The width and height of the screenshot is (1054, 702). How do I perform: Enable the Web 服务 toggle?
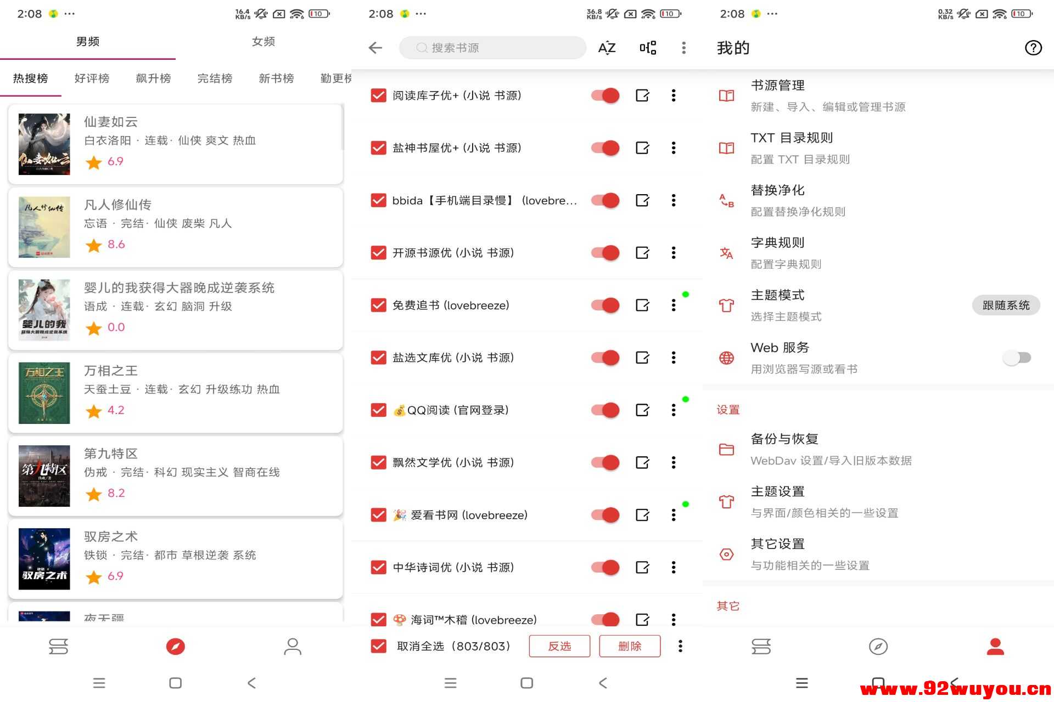(x=1017, y=358)
